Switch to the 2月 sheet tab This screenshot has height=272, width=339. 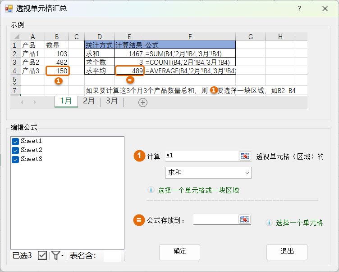click(89, 101)
